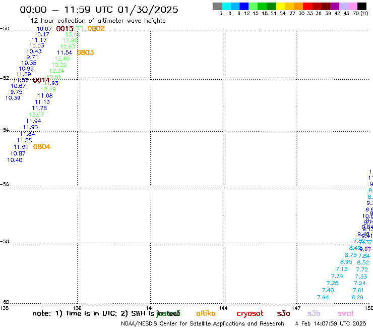Select the wave height value '10.17'
Image resolution: width=373 pixels, height=328 pixels.
coord(42,34)
